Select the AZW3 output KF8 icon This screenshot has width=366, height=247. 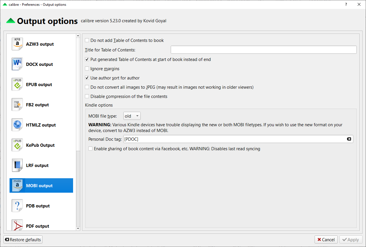(17, 44)
